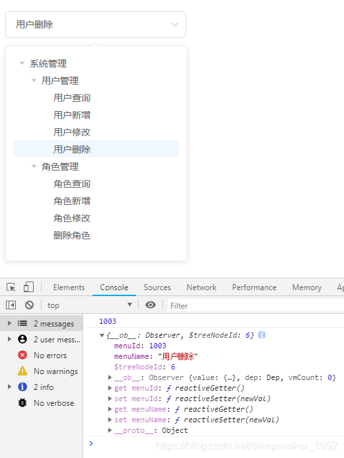
Task: Switch to the Network tab
Action: [x=201, y=287]
